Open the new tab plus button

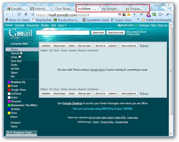tap(152, 8)
